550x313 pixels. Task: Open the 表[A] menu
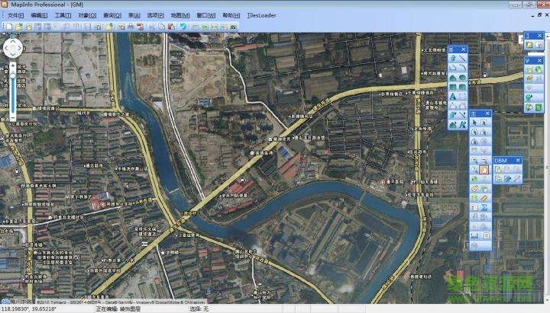click(134, 15)
